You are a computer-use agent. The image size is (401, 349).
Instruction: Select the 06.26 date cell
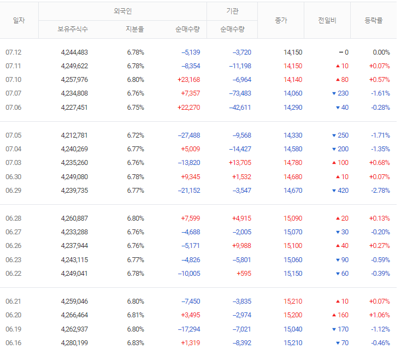(x=13, y=246)
